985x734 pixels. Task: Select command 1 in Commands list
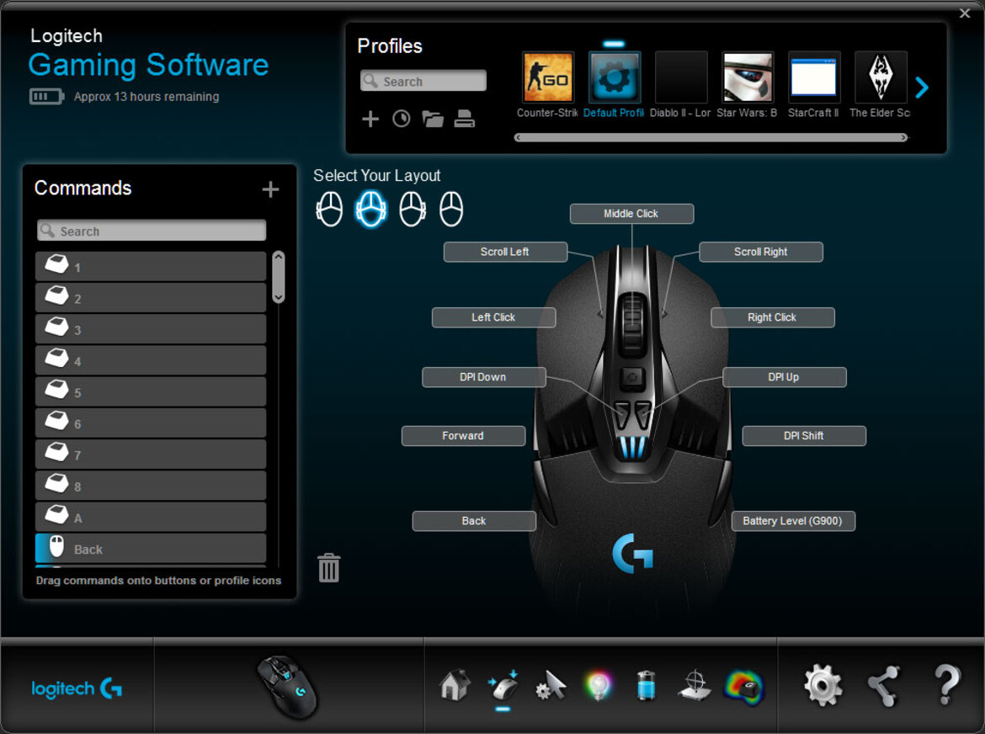pyautogui.click(x=151, y=266)
